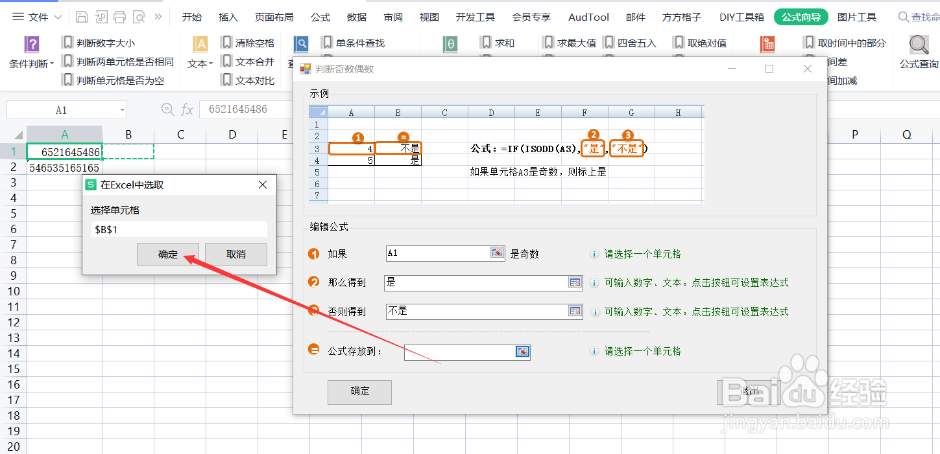
Task: Select row 5 header
Action: point(13,214)
